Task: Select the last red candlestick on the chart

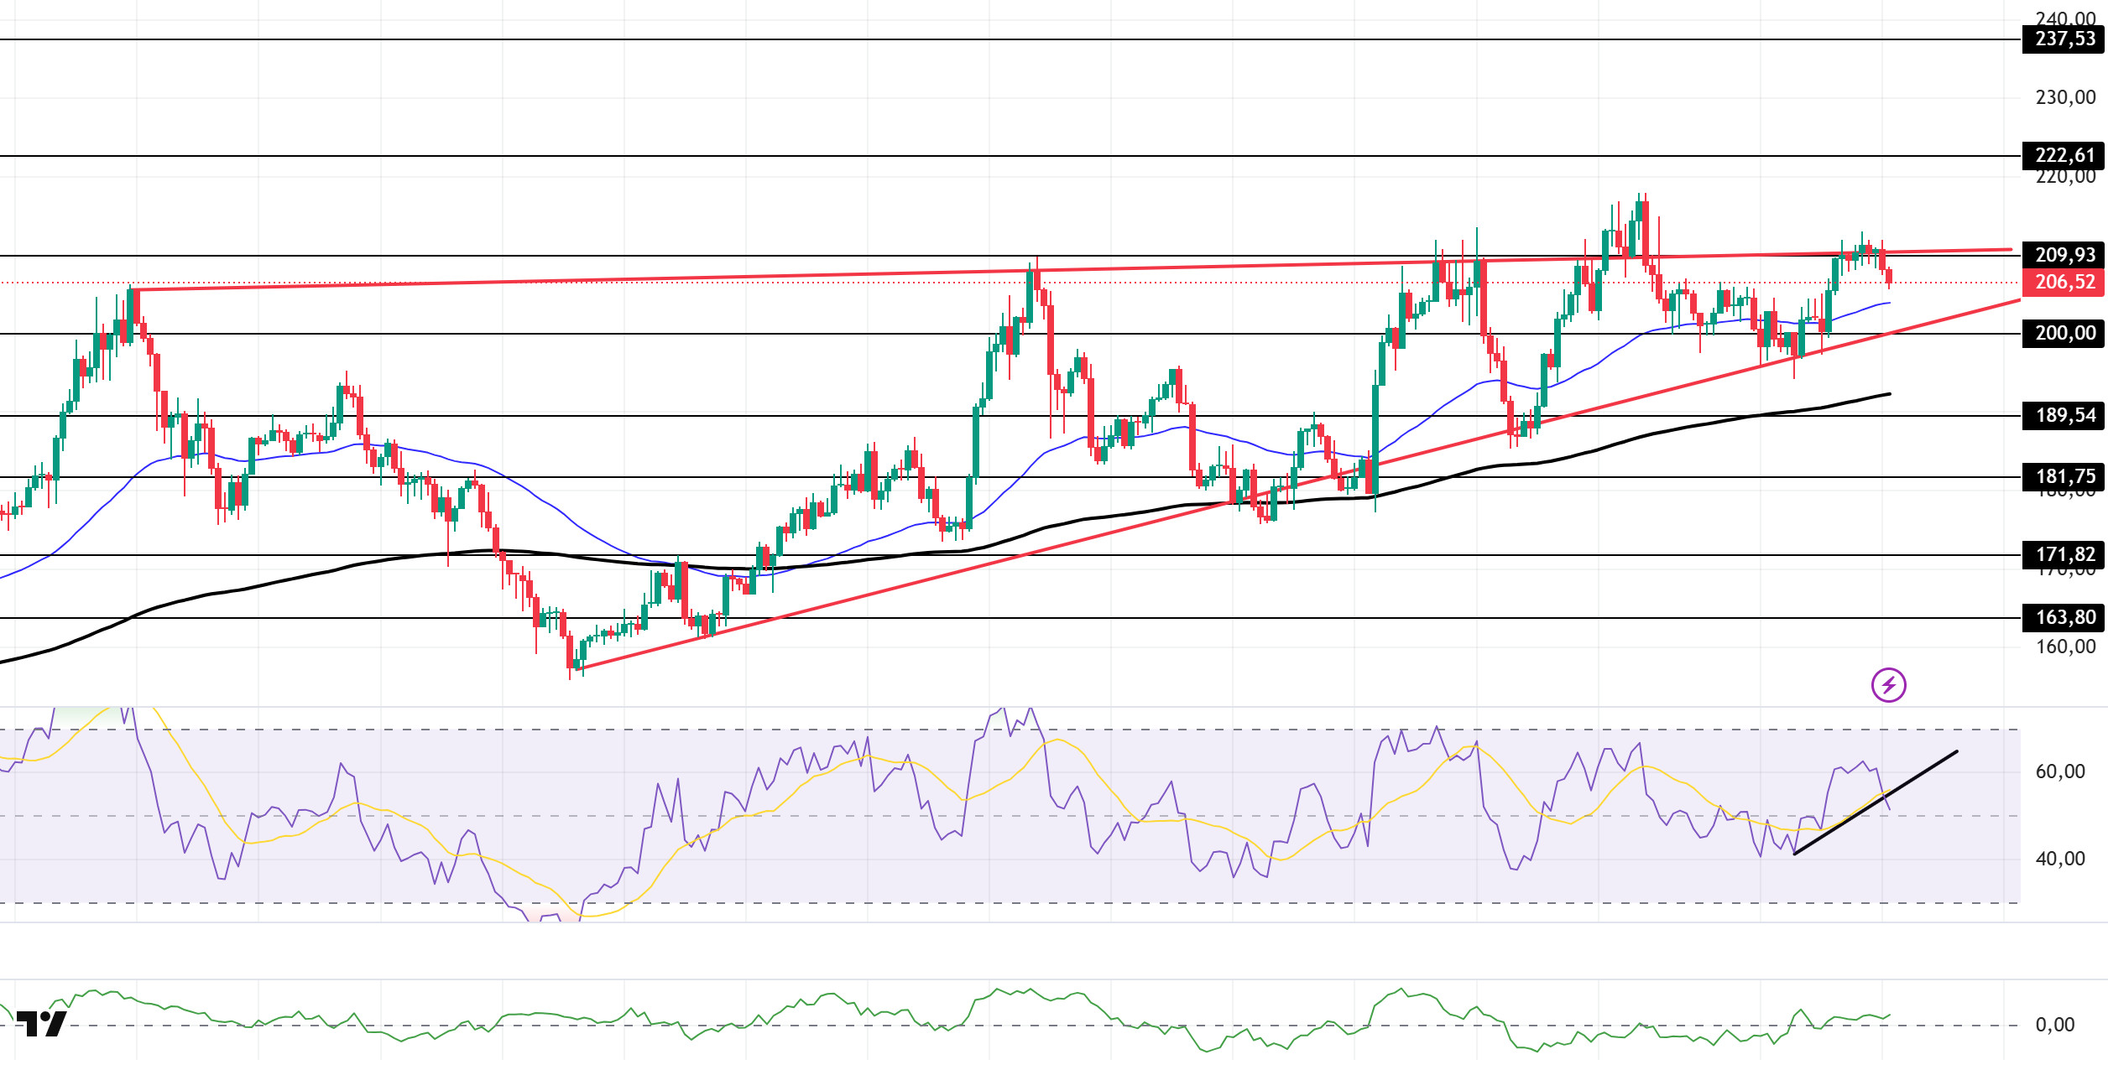Action: point(1889,278)
